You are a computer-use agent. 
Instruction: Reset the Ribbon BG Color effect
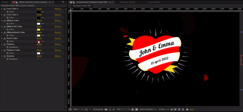coord(39,27)
